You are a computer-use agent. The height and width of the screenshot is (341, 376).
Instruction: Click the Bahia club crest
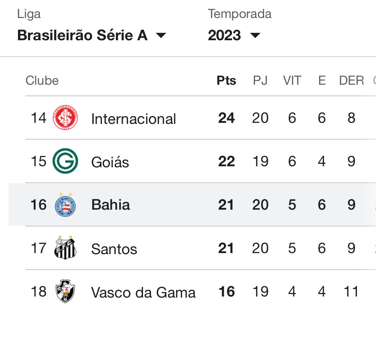click(65, 204)
